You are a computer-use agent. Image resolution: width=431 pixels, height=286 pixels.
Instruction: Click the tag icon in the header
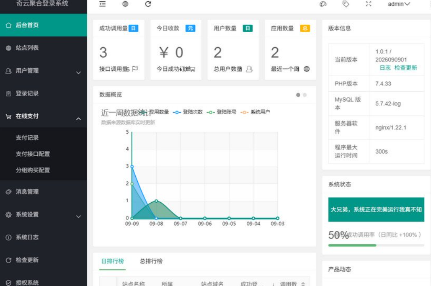click(x=346, y=4)
